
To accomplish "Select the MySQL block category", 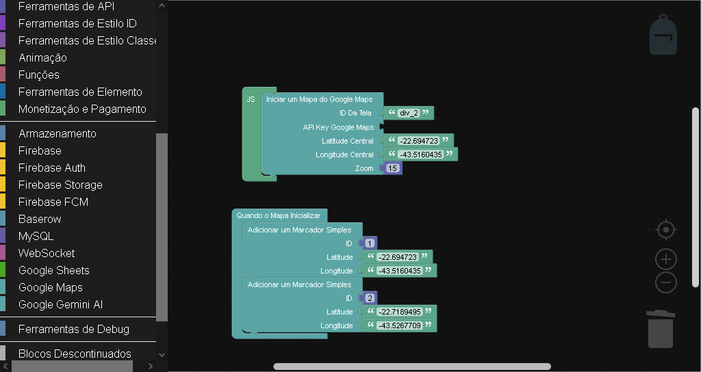I will click(36, 236).
